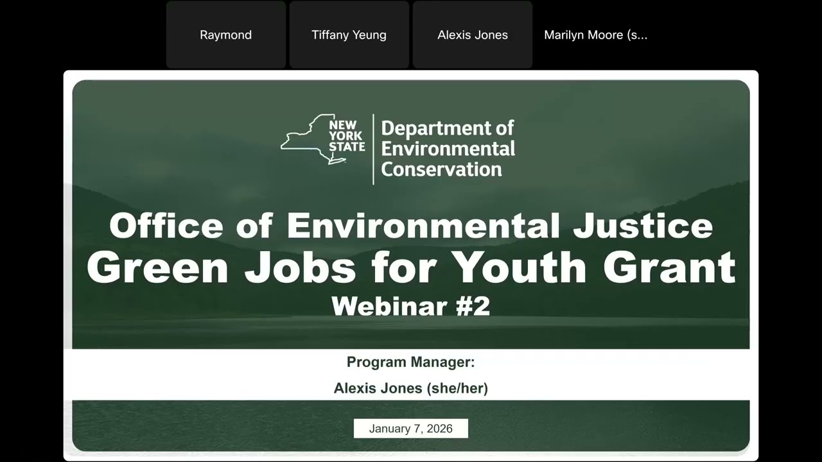Click the 'January 7, 2026' date box
The height and width of the screenshot is (462, 822).
[411, 429]
